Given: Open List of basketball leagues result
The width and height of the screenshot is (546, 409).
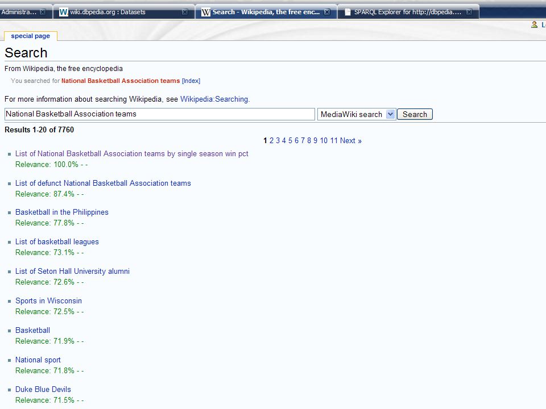Looking at the screenshot, I should [57, 242].
